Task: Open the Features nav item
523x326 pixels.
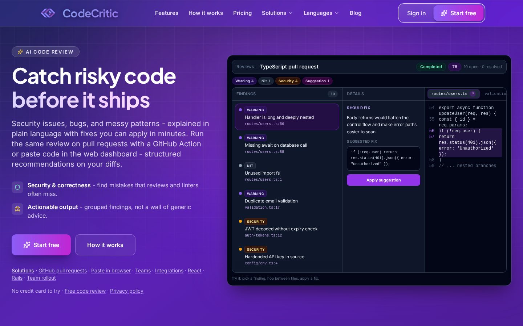Action: pos(167,13)
